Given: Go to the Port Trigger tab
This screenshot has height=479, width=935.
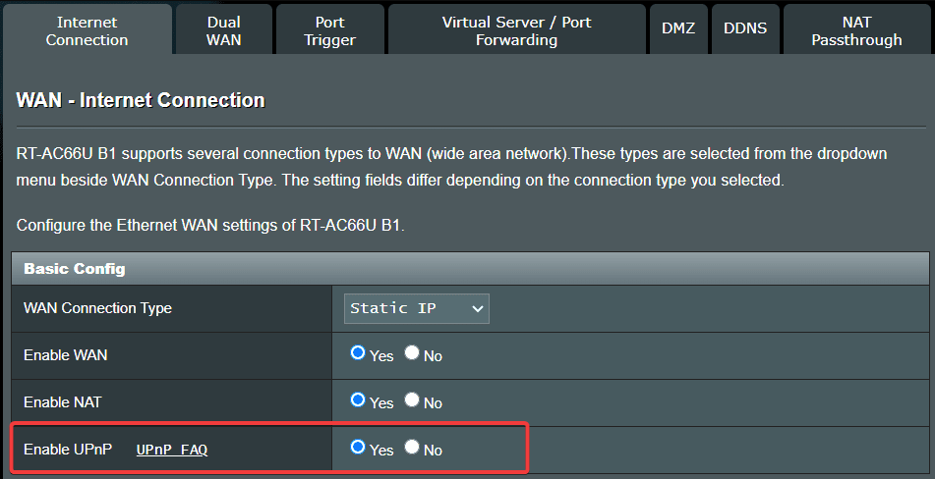Looking at the screenshot, I should pyautogui.click(x=329, y=30).
